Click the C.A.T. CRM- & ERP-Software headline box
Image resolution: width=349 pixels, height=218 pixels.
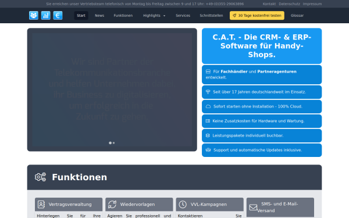click(x=262, y=46)
